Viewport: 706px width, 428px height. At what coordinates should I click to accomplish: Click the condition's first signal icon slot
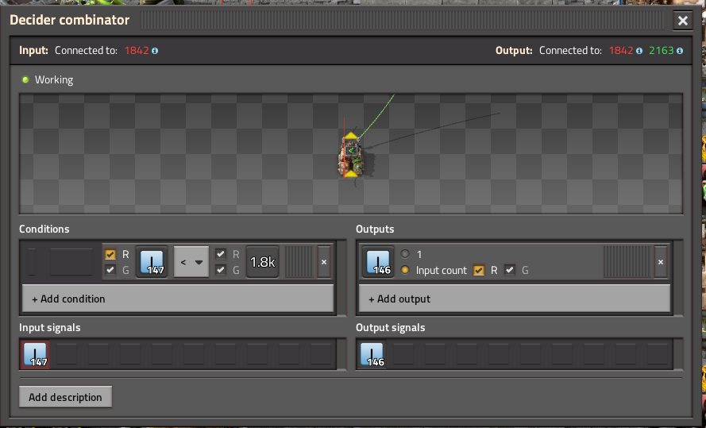(x=151, y=262)
